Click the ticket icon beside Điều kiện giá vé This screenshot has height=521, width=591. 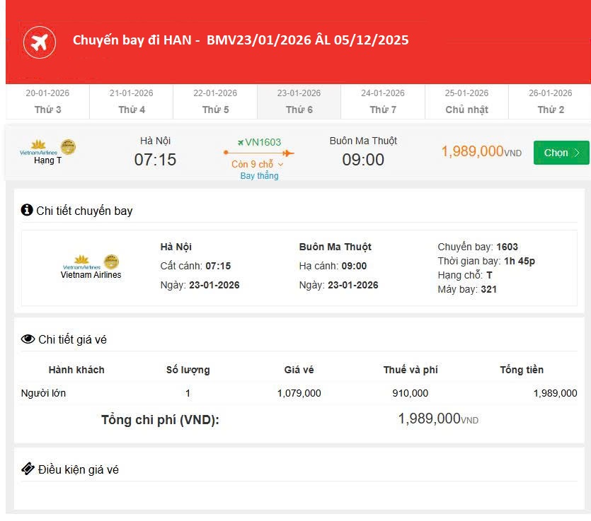(x=28, y=469)
